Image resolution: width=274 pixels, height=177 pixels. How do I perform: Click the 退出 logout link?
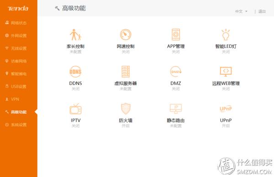coord(262,11)
